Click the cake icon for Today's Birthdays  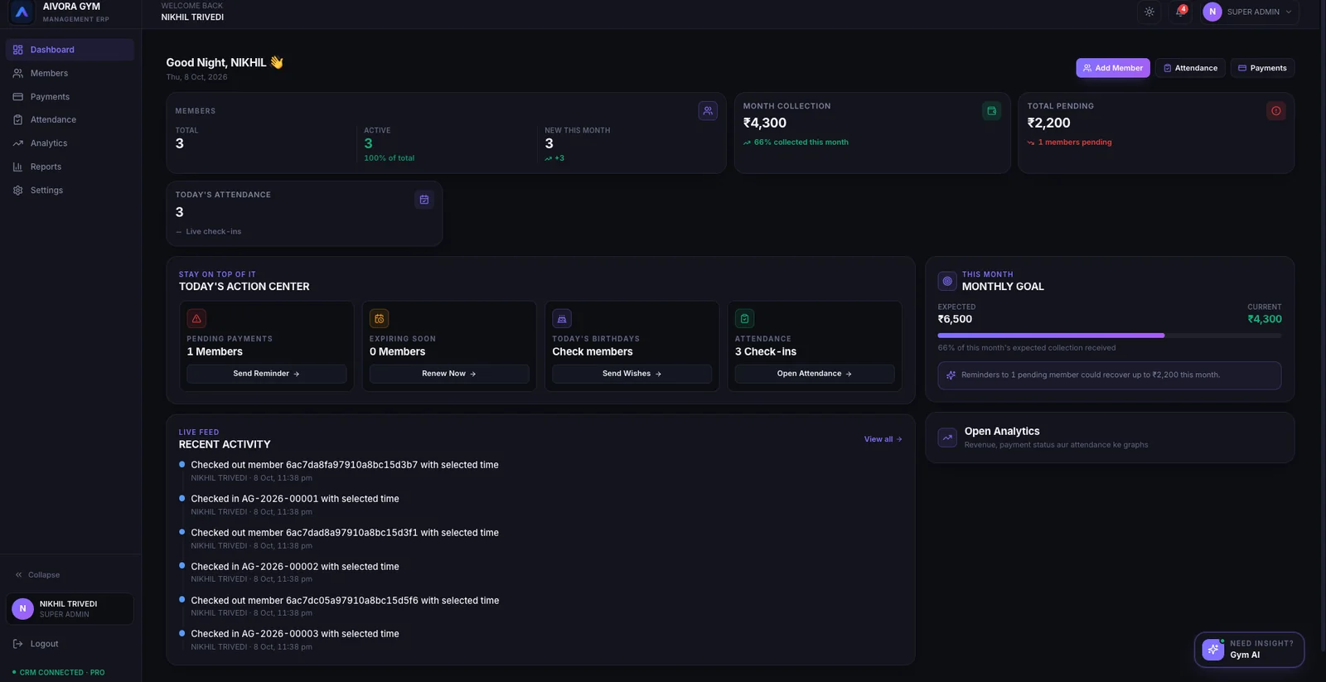tap(562, 318)
